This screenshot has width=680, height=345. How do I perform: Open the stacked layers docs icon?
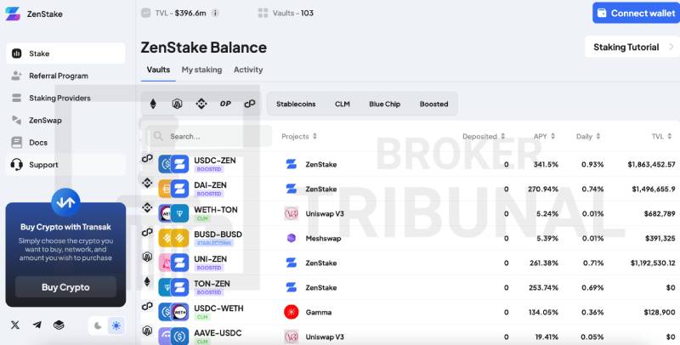pyautogui.click(x=59, y=325)
